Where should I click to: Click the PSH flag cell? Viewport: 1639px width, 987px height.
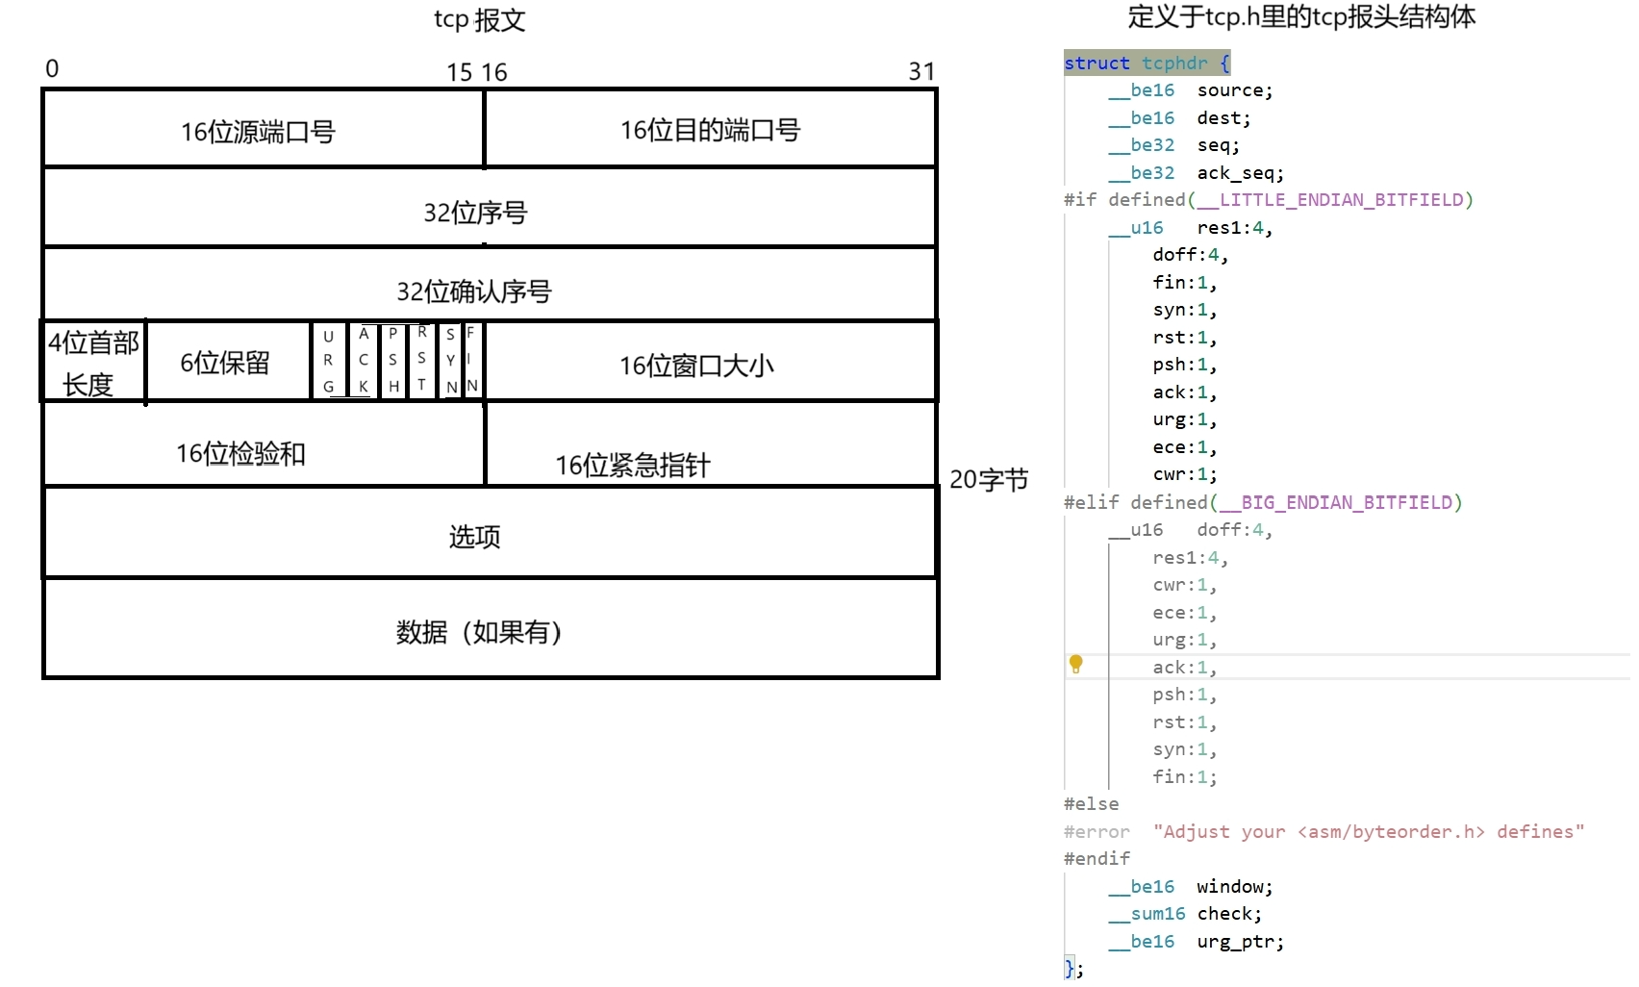pos(392,362)
